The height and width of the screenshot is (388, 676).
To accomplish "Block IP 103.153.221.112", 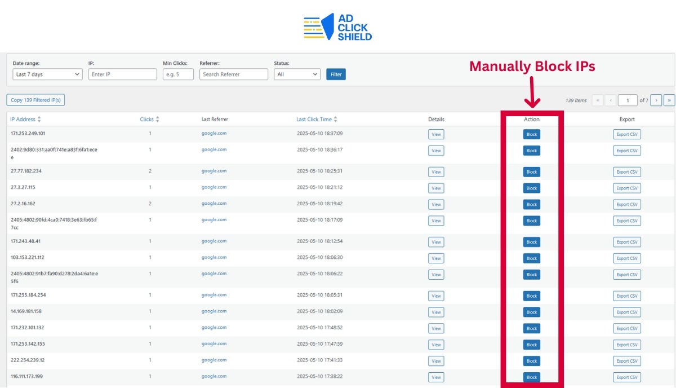I will click(x=531, y=258).
